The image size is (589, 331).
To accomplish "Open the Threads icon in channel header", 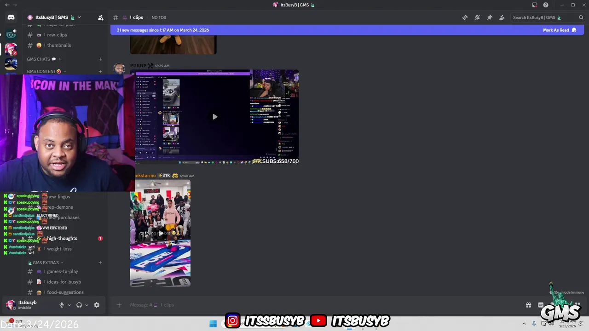I will pyautogui.click(x=465, y=17).
